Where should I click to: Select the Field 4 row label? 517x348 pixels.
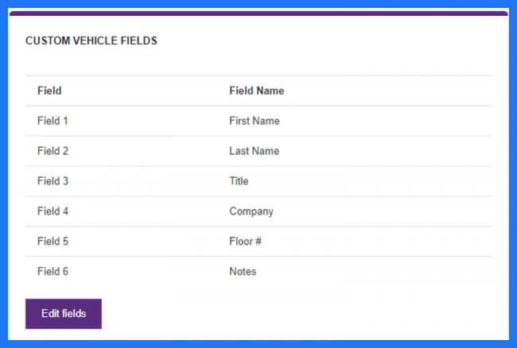52,211
